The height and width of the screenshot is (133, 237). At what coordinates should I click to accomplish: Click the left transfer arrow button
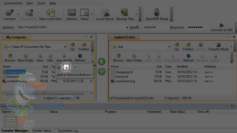coord(101,61)
